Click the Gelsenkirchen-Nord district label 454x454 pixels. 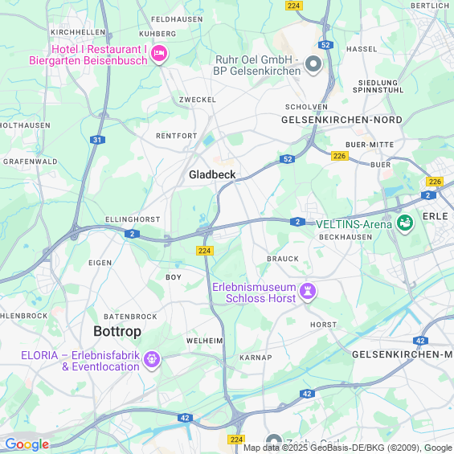pos(342,120)
